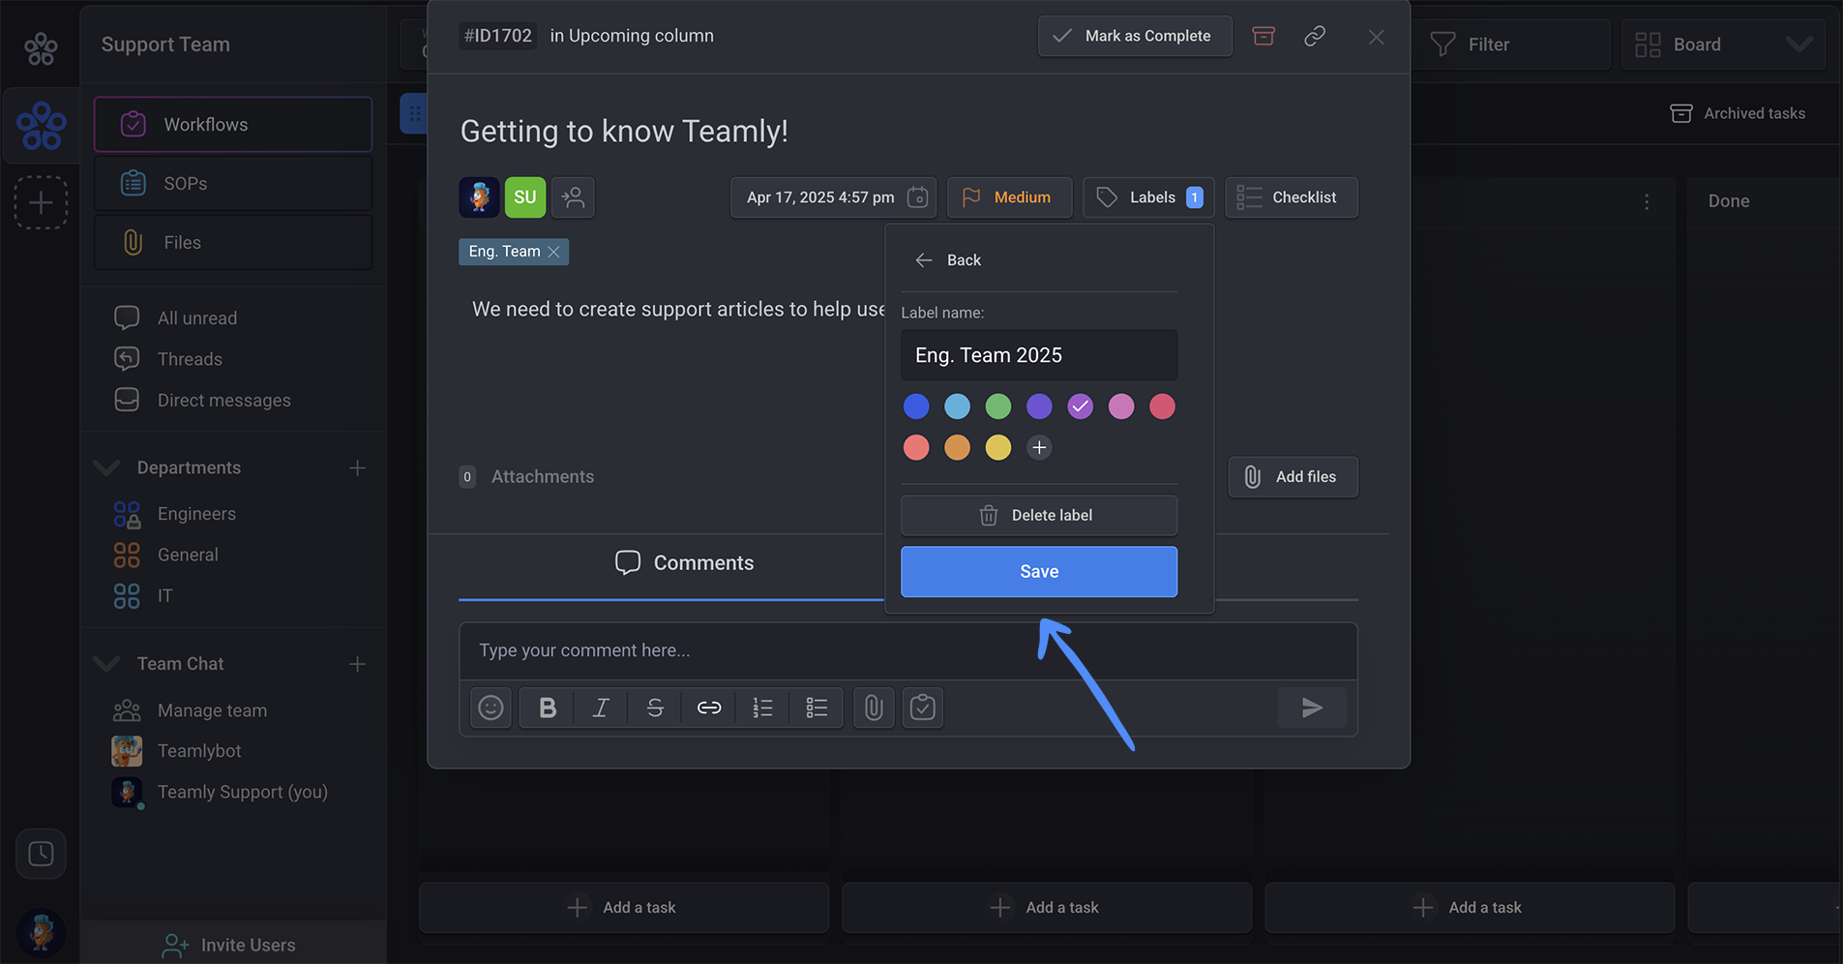Open the assign user icon

[x=573, y=197]
